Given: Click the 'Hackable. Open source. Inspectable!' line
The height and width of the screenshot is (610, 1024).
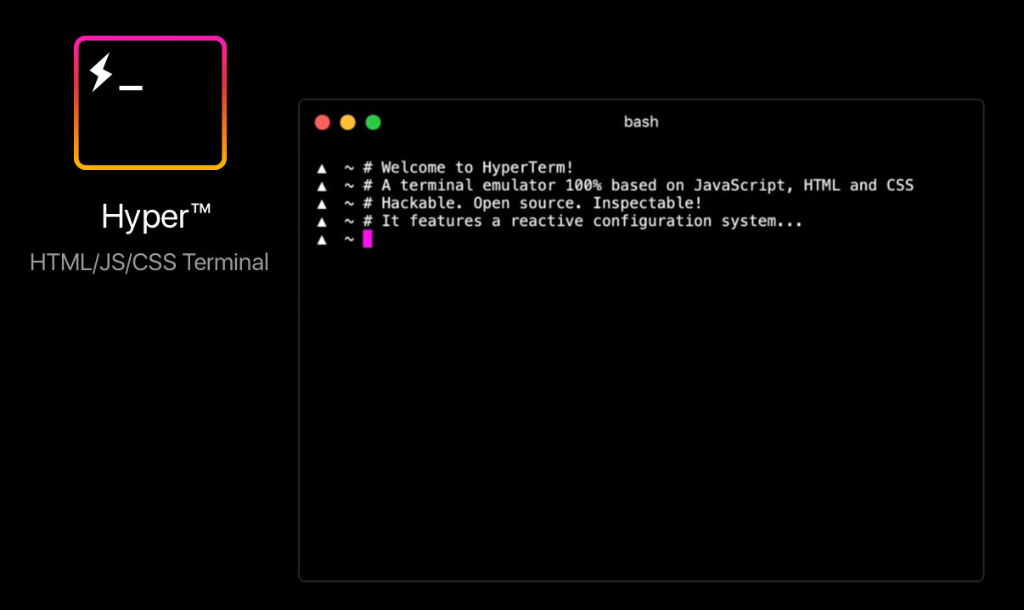Looking at the screenshot, I should point(542,203).
